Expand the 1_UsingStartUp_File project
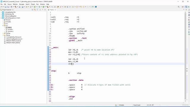190x107 pixels. [x=1, y=12]
